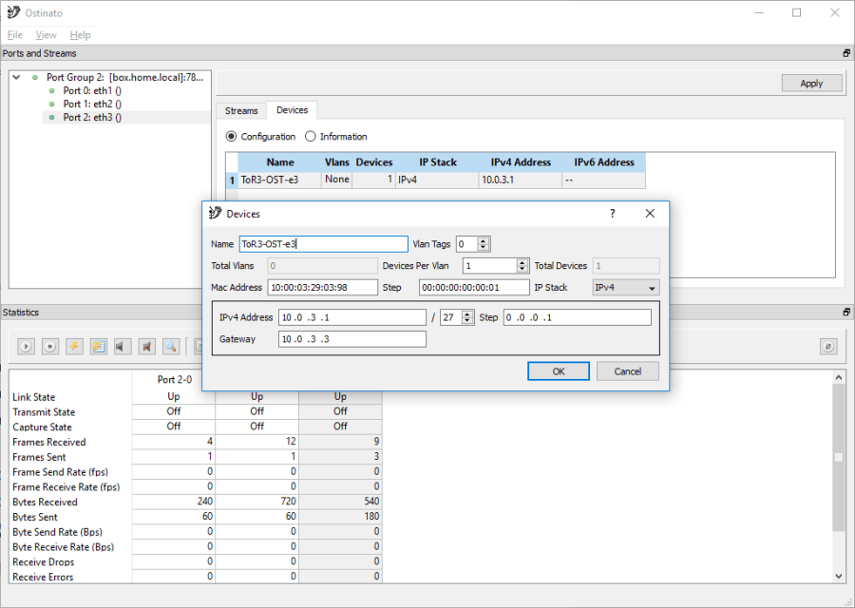Click the Gateway field
Viewport: 855px width, 608px height.
point(352,339)
